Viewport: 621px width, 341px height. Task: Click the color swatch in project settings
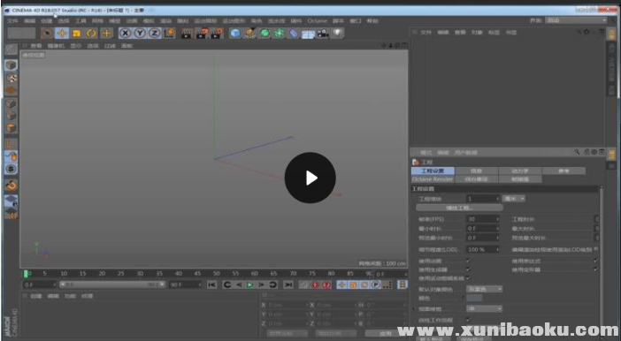tap(474, 299)
